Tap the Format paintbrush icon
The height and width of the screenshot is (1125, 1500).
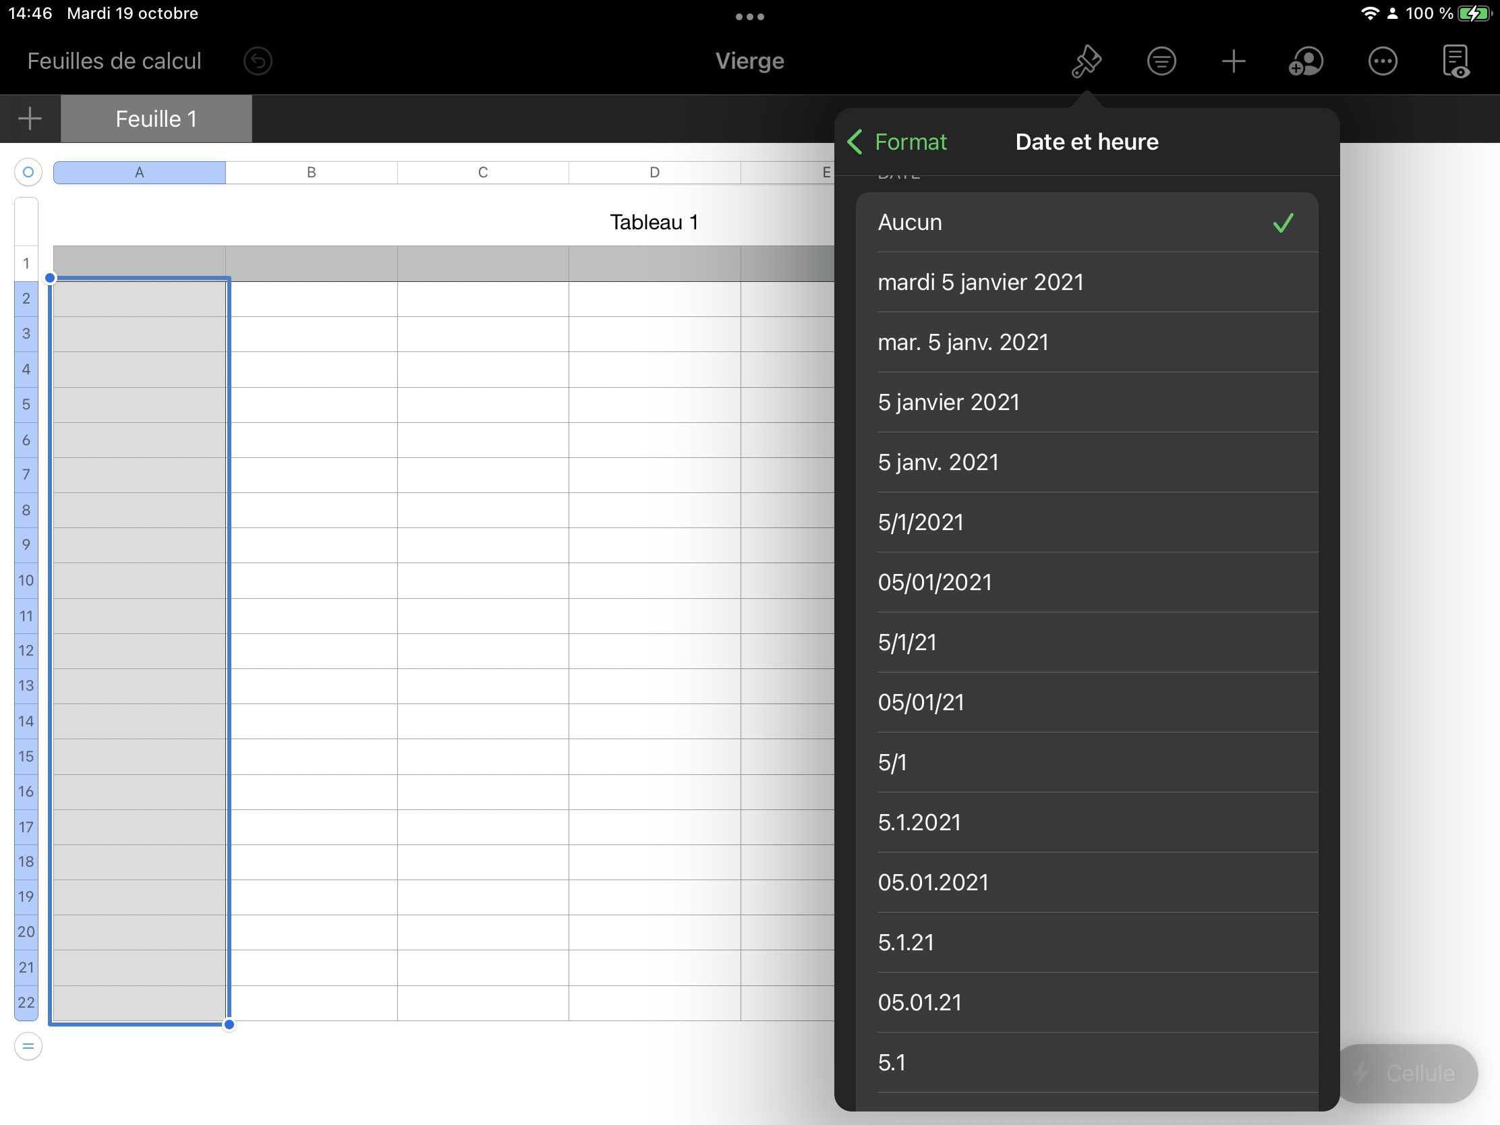(1086, 61)
